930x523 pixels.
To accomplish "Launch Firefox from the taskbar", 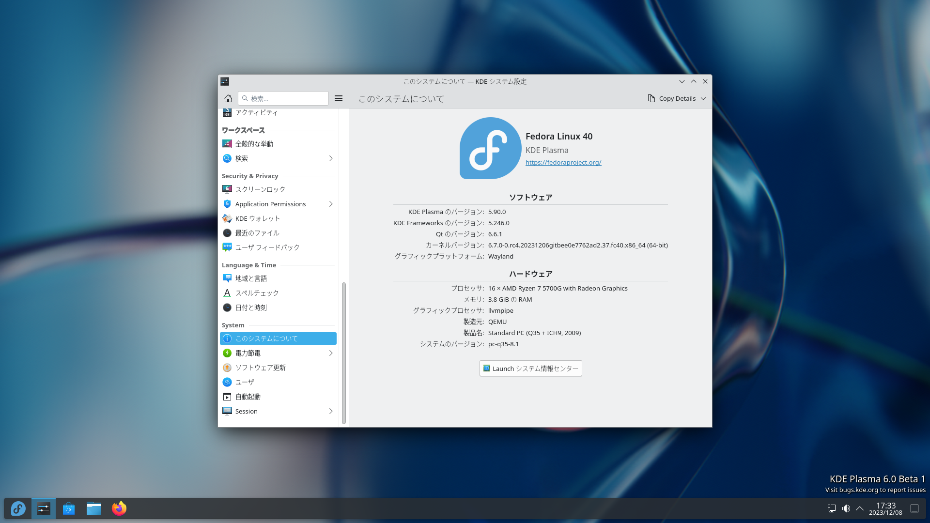I will pos(119,508).
